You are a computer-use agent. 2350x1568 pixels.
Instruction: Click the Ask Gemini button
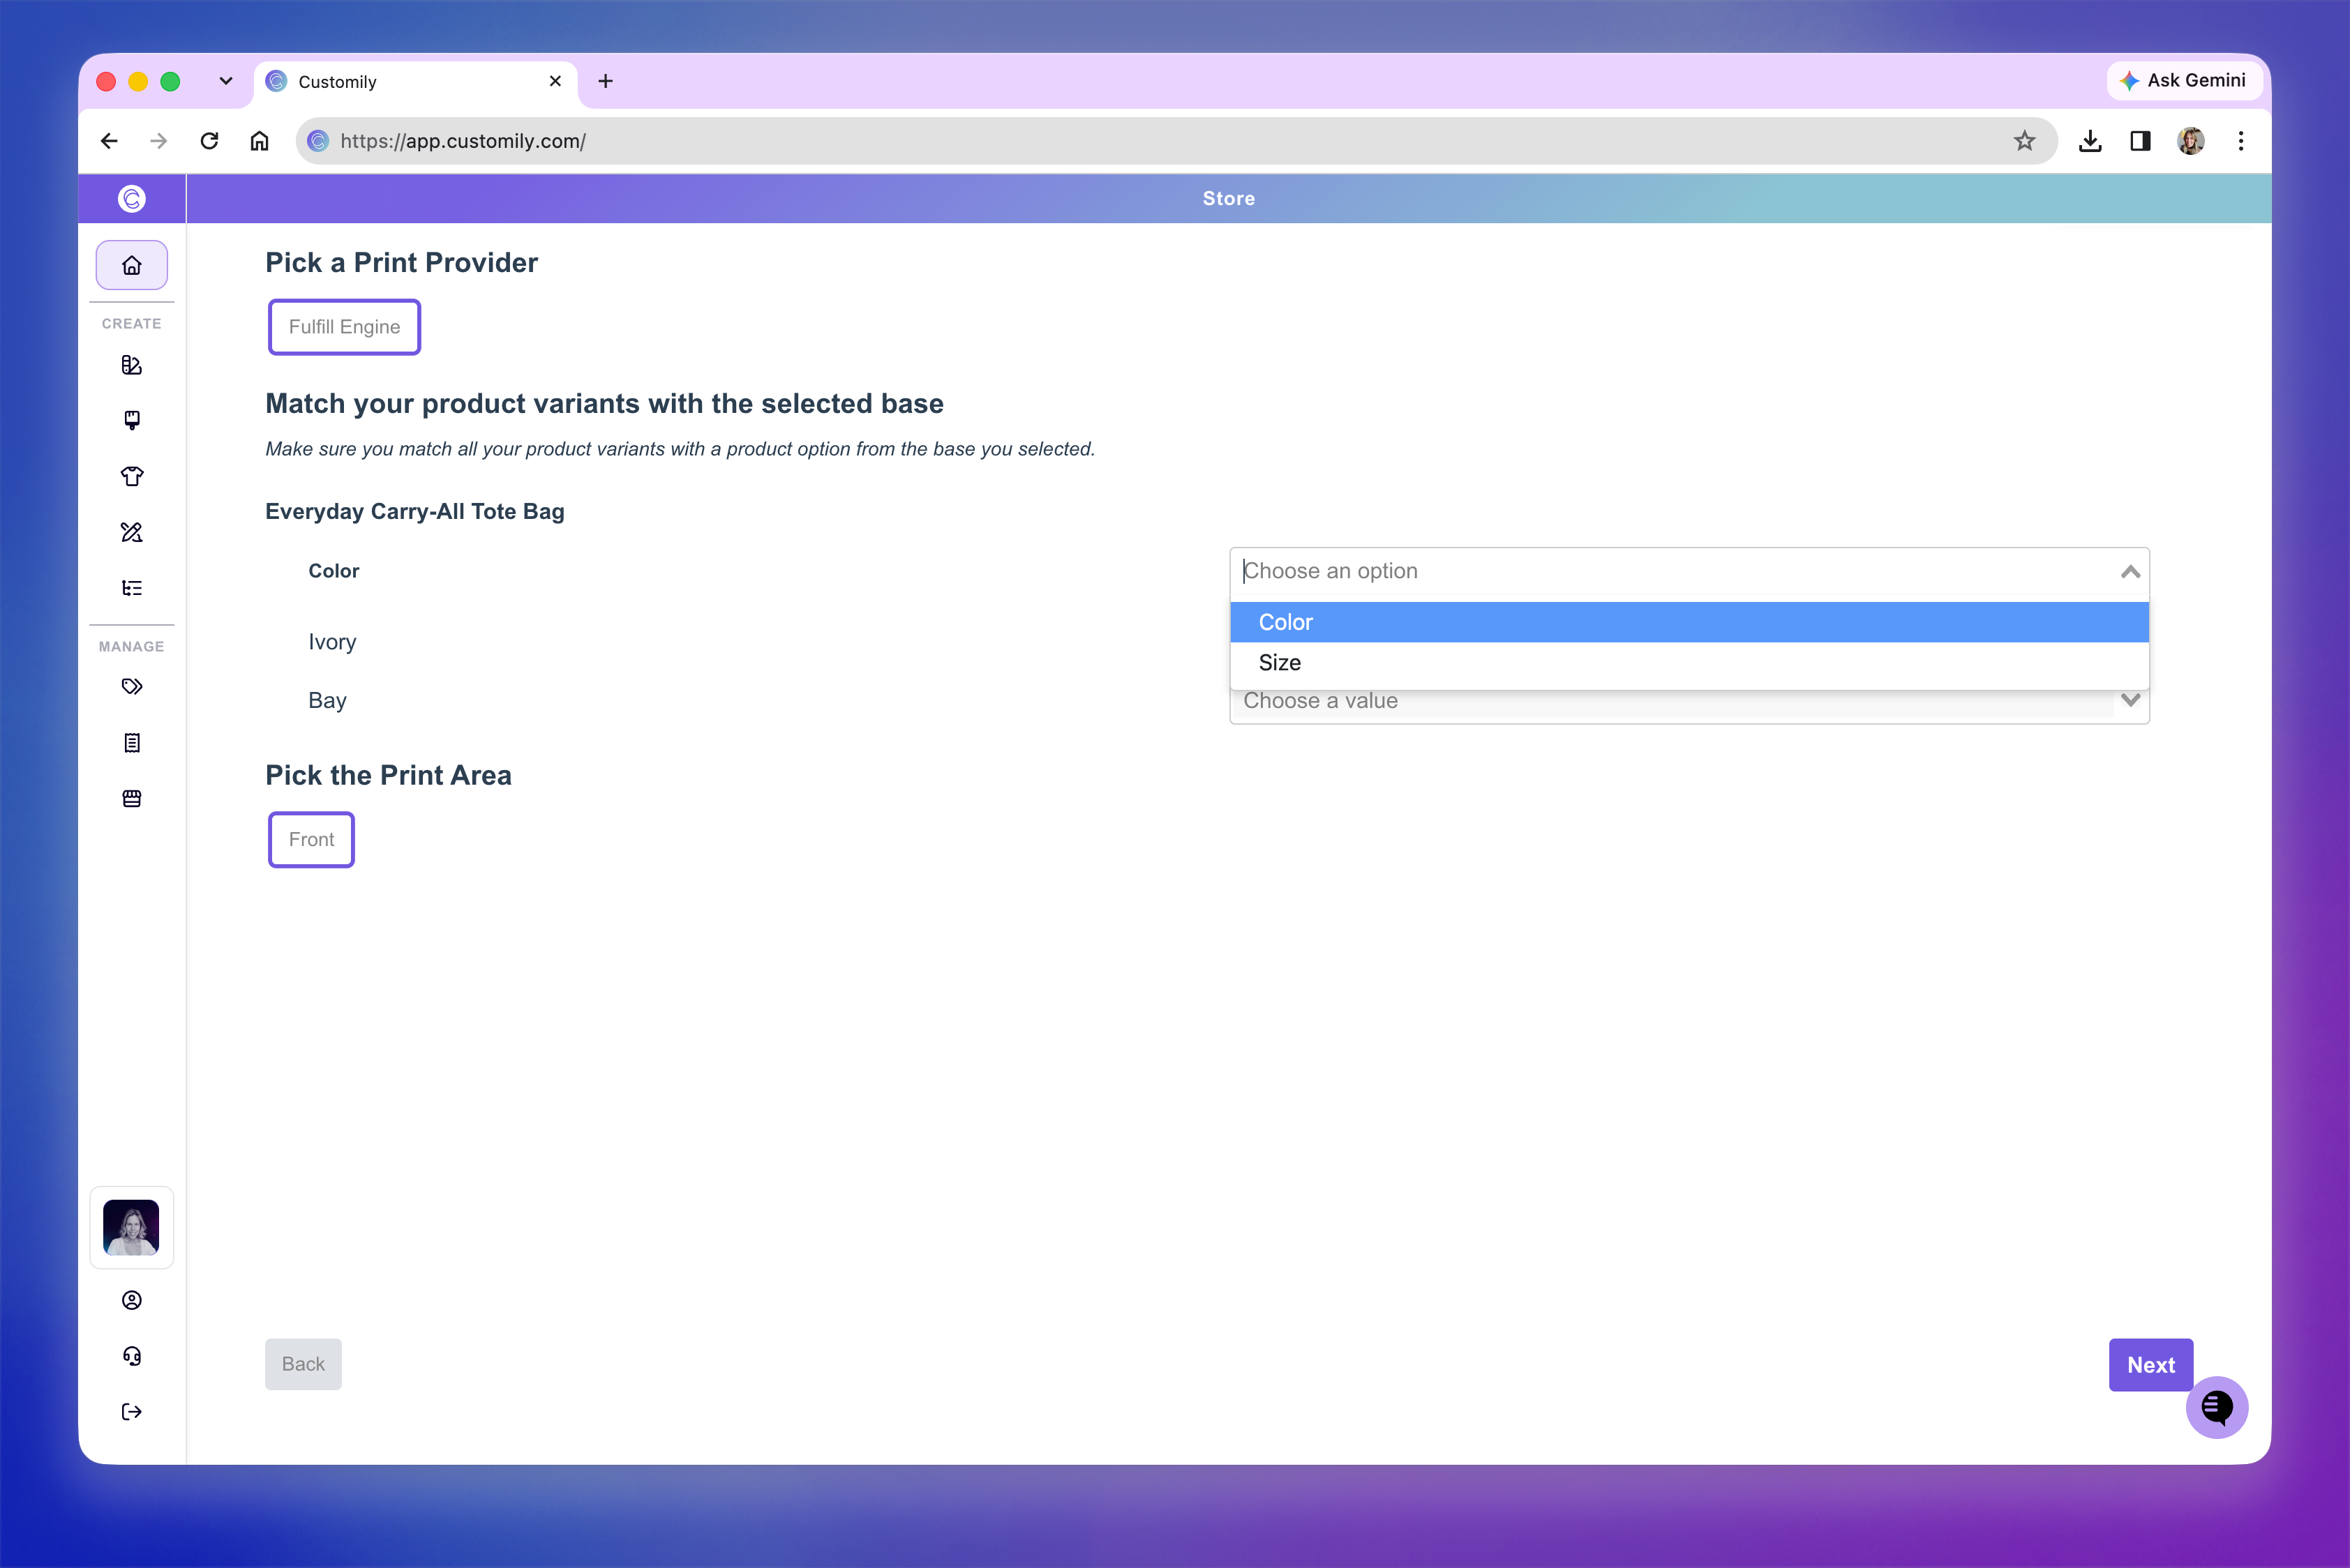click(2183, 80)
